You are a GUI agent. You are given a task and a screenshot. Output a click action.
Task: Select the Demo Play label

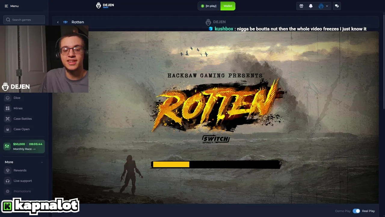coord(343,211)
